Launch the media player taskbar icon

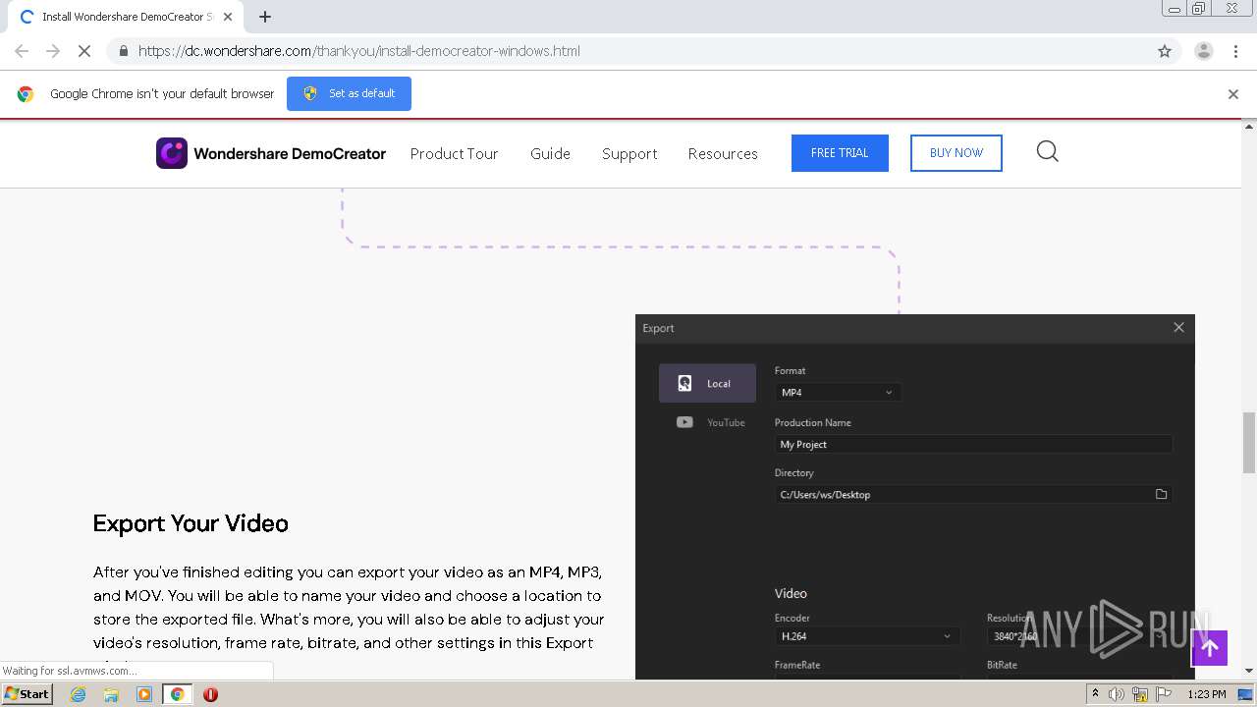point(144,694)
